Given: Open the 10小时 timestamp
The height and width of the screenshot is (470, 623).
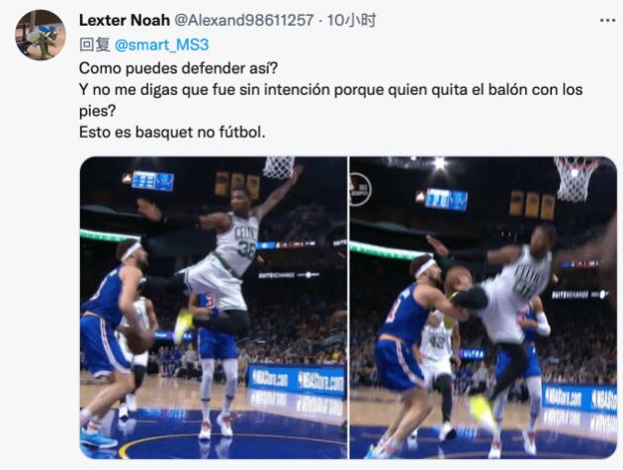Looking at the screenshot, I should point(351,20).
